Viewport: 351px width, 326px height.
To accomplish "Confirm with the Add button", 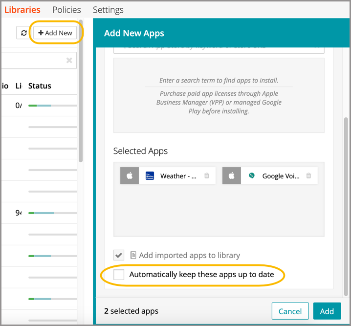I will (327, 311).
